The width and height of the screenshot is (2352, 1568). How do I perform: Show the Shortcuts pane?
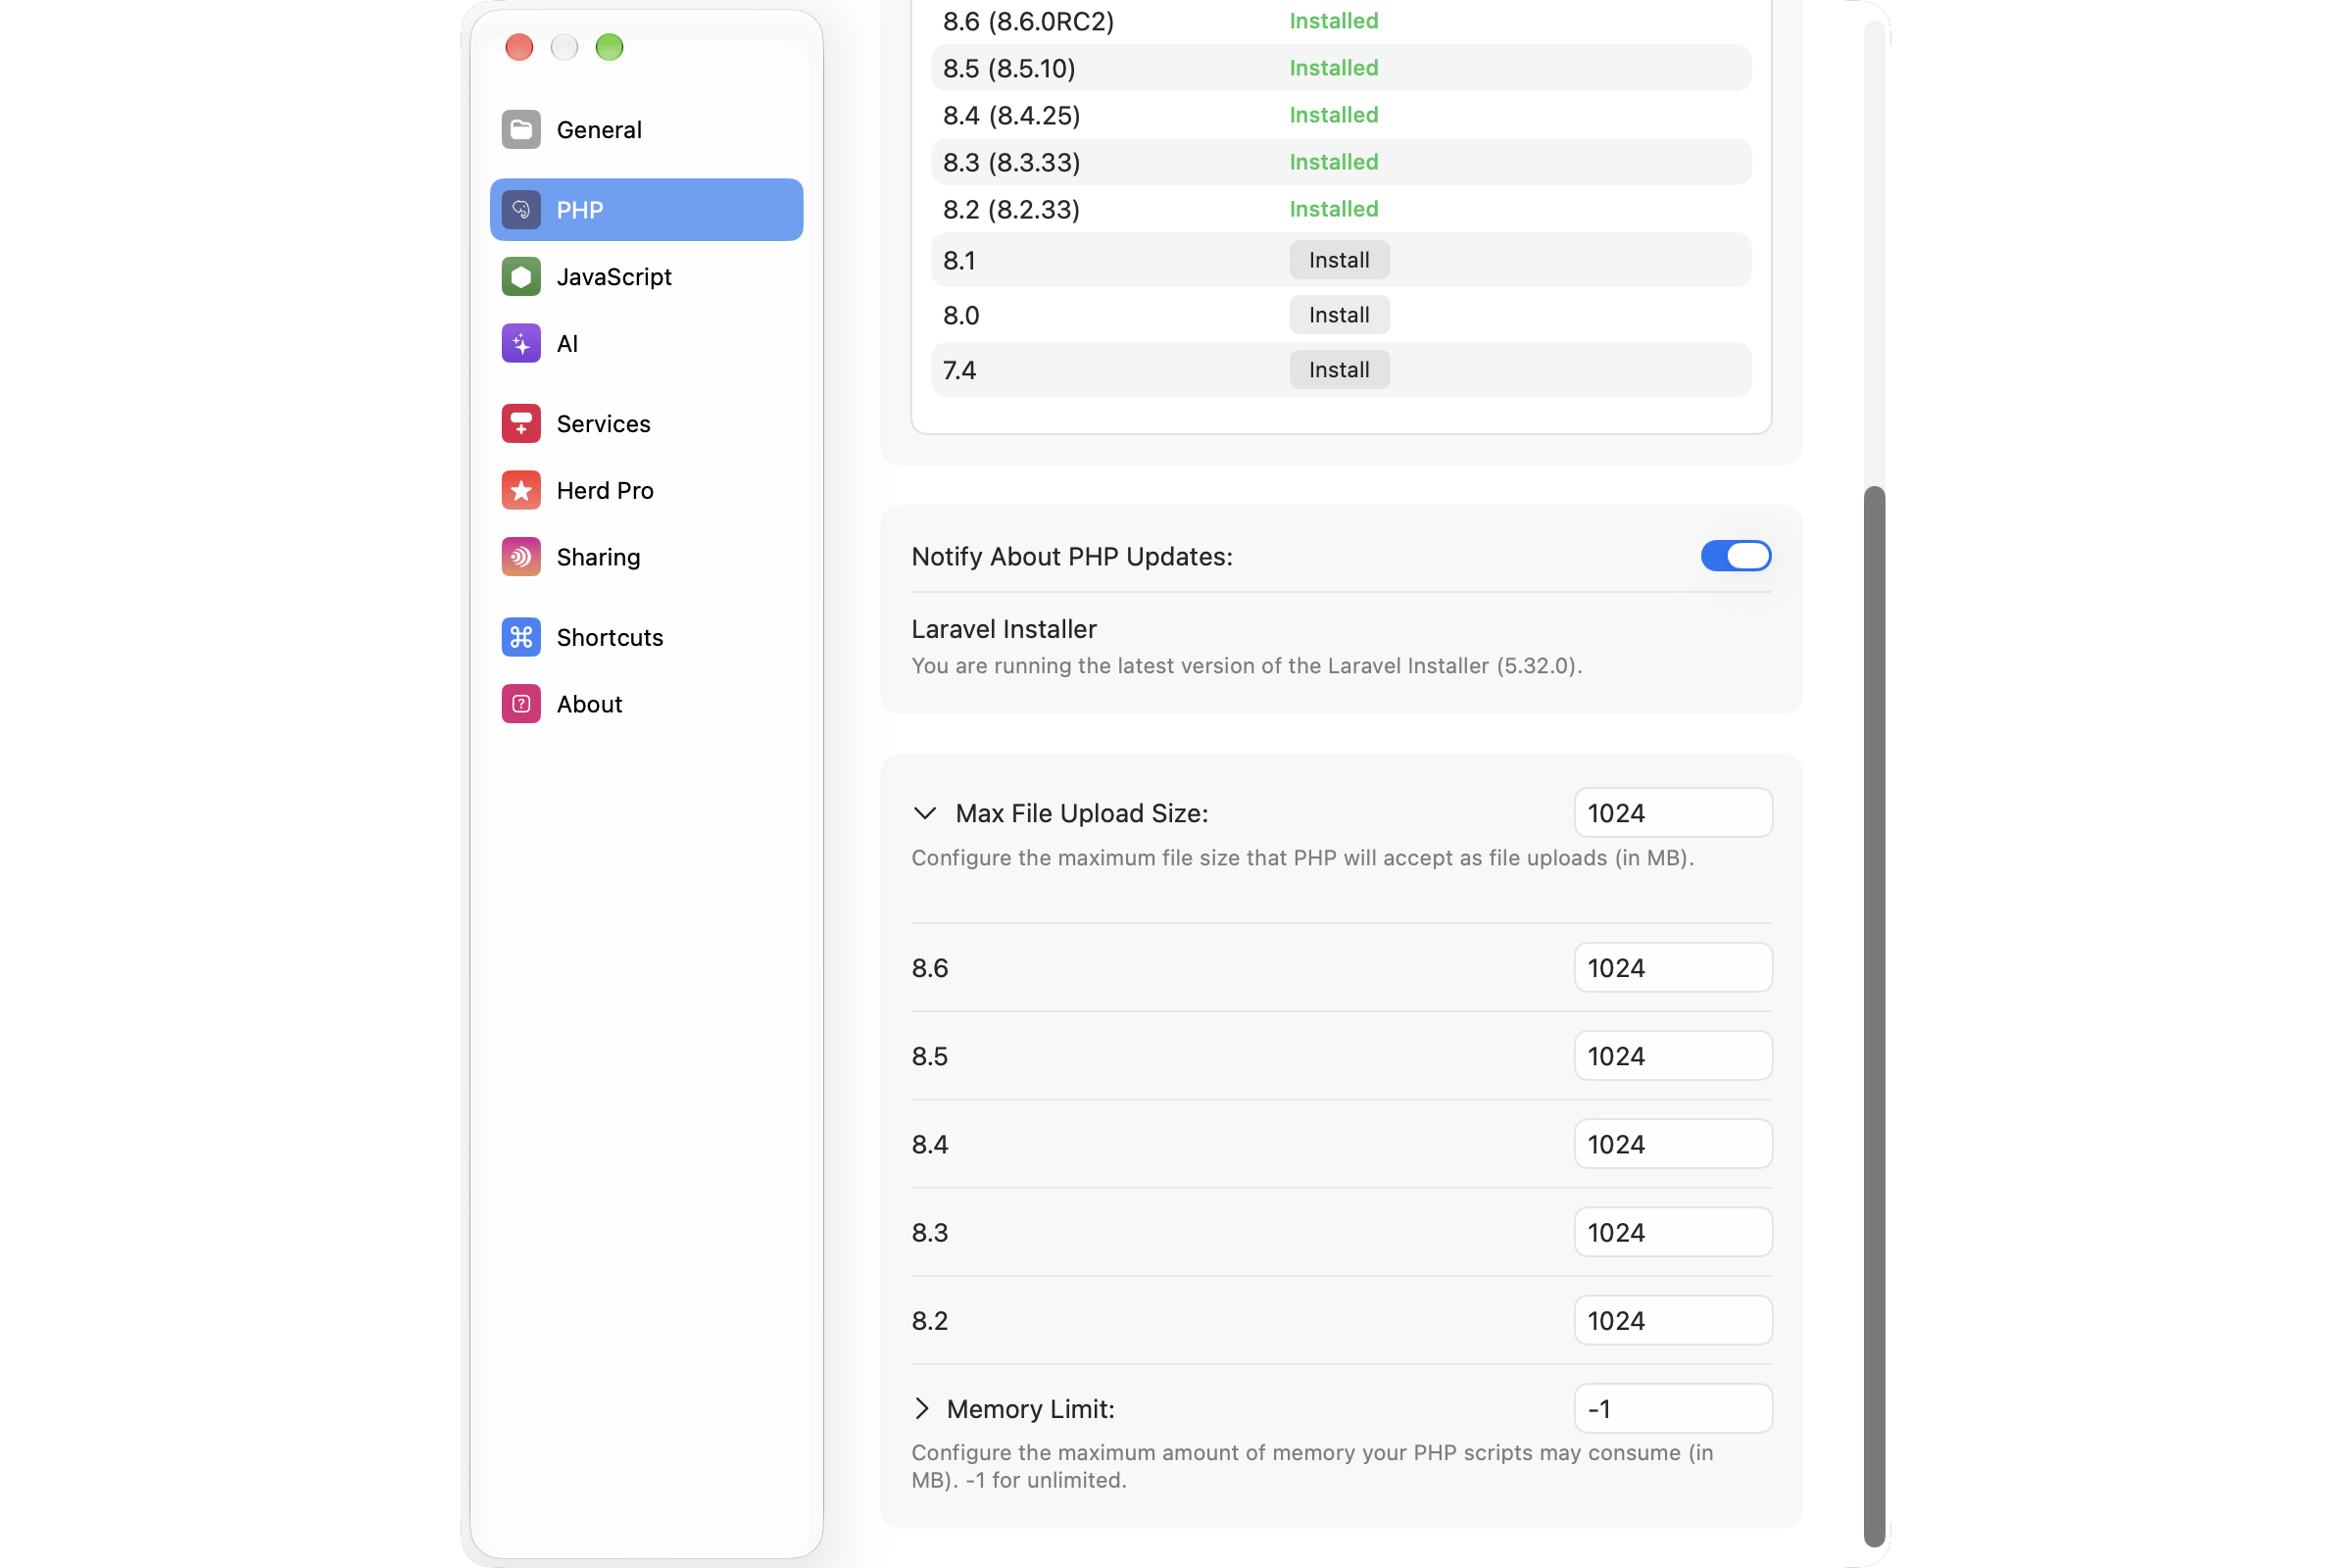[646, 638]
